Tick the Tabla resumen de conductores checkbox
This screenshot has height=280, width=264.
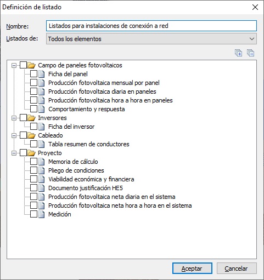[x=33, y=144]
